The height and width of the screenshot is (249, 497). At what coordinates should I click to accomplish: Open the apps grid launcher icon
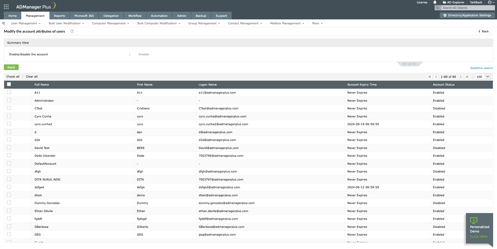(6, 7)
